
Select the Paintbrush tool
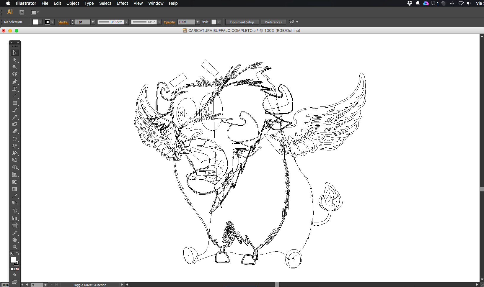[x=14, y=110]
